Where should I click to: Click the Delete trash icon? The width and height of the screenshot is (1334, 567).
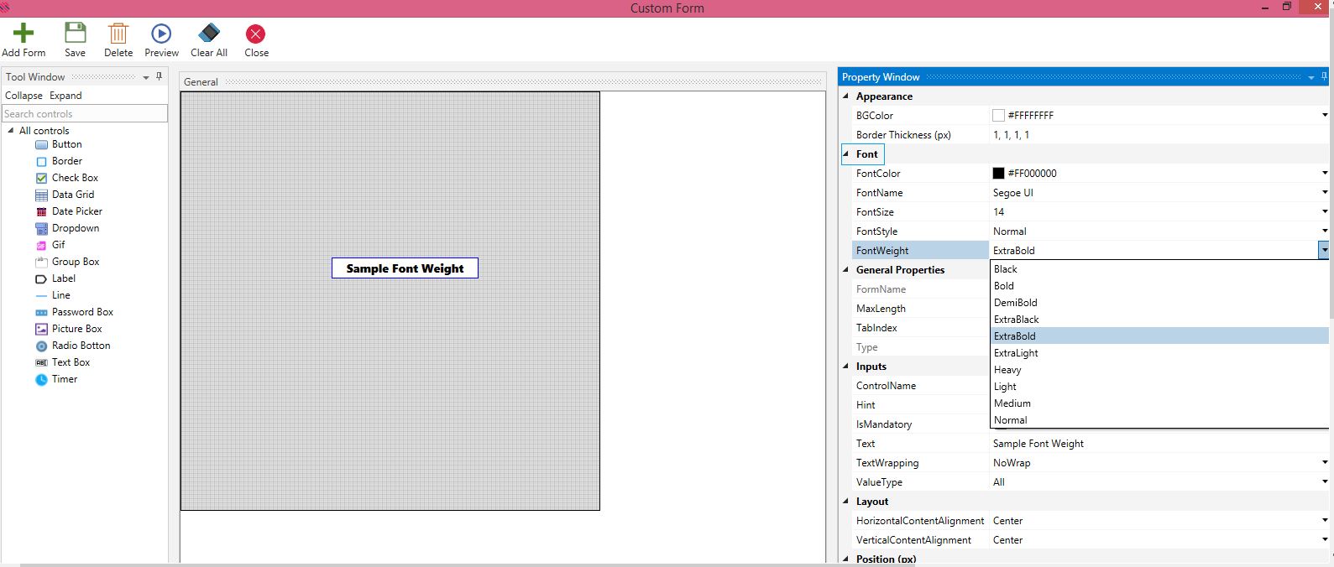(x=118, y=34)
